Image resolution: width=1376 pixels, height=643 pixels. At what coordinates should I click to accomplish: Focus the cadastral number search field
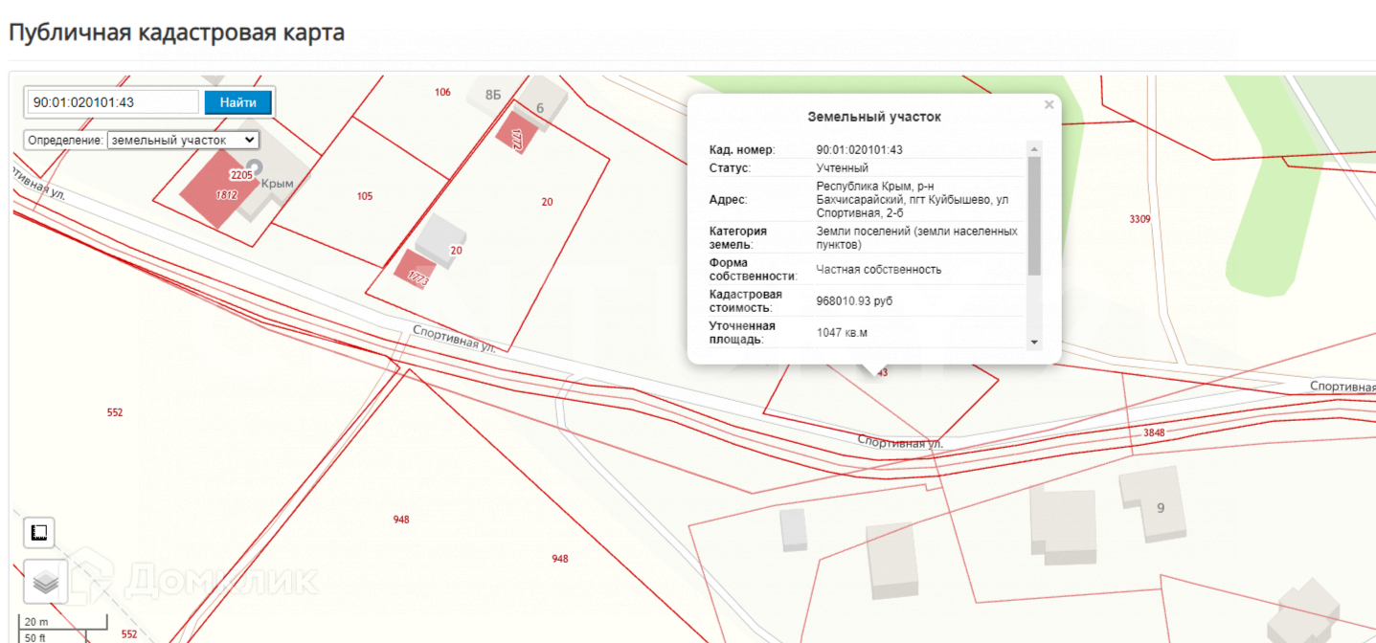113,102
